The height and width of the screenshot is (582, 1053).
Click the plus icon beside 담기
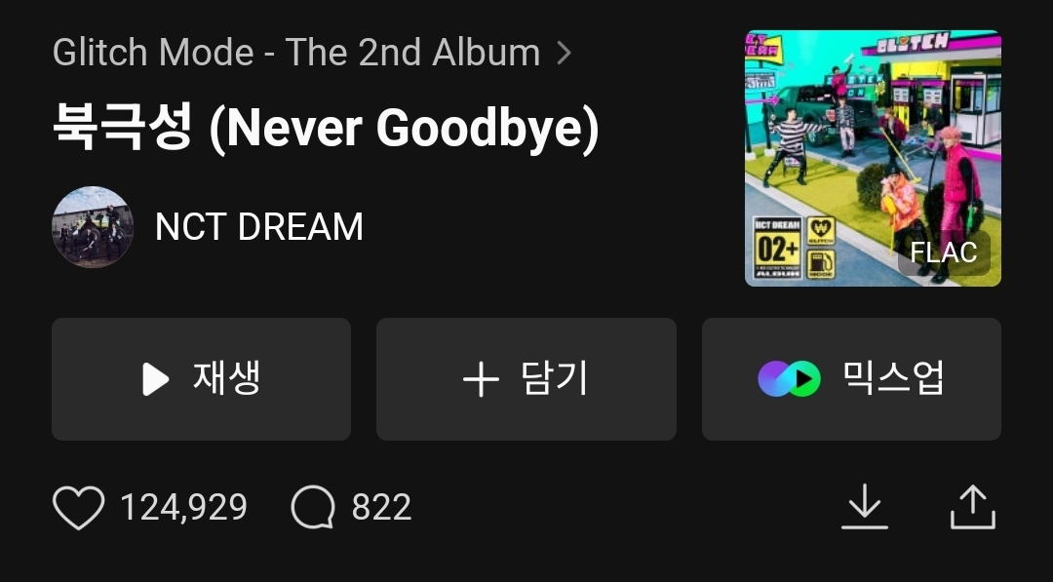coord(481,379)
